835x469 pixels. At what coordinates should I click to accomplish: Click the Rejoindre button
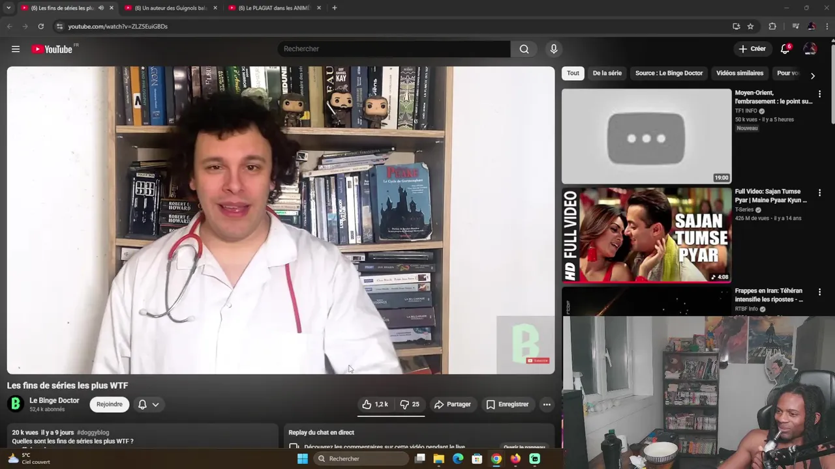pyautogui.click(x=109, y=405)
